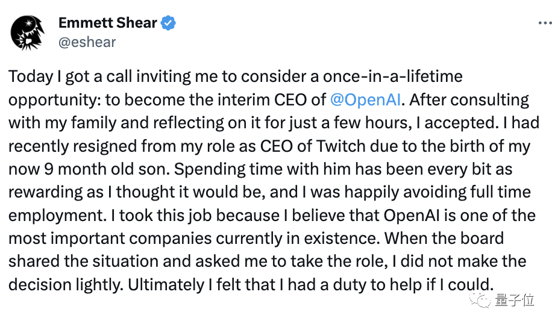552x324 pixels.
Task: Open the tweet's three-dot more menu
Action: tap(542, 22)
